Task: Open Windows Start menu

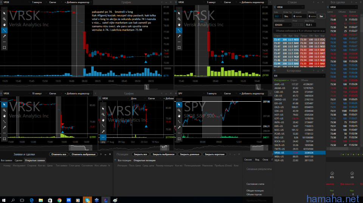Action: [4, 200]
